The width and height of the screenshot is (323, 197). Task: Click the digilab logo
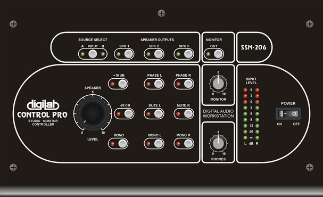(43, 105)
